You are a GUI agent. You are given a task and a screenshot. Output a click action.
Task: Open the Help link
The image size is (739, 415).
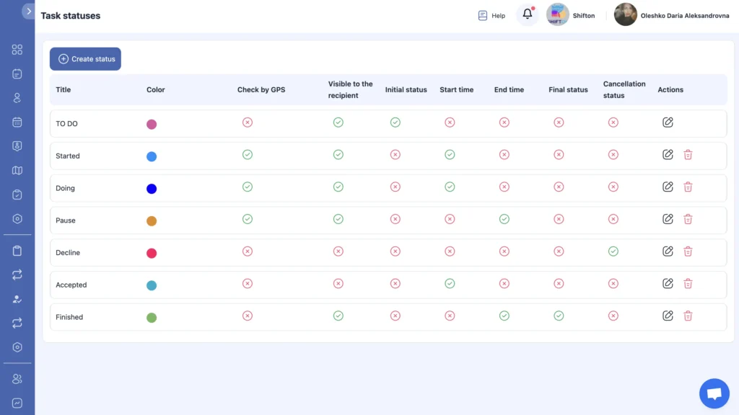tap(491, 14)
